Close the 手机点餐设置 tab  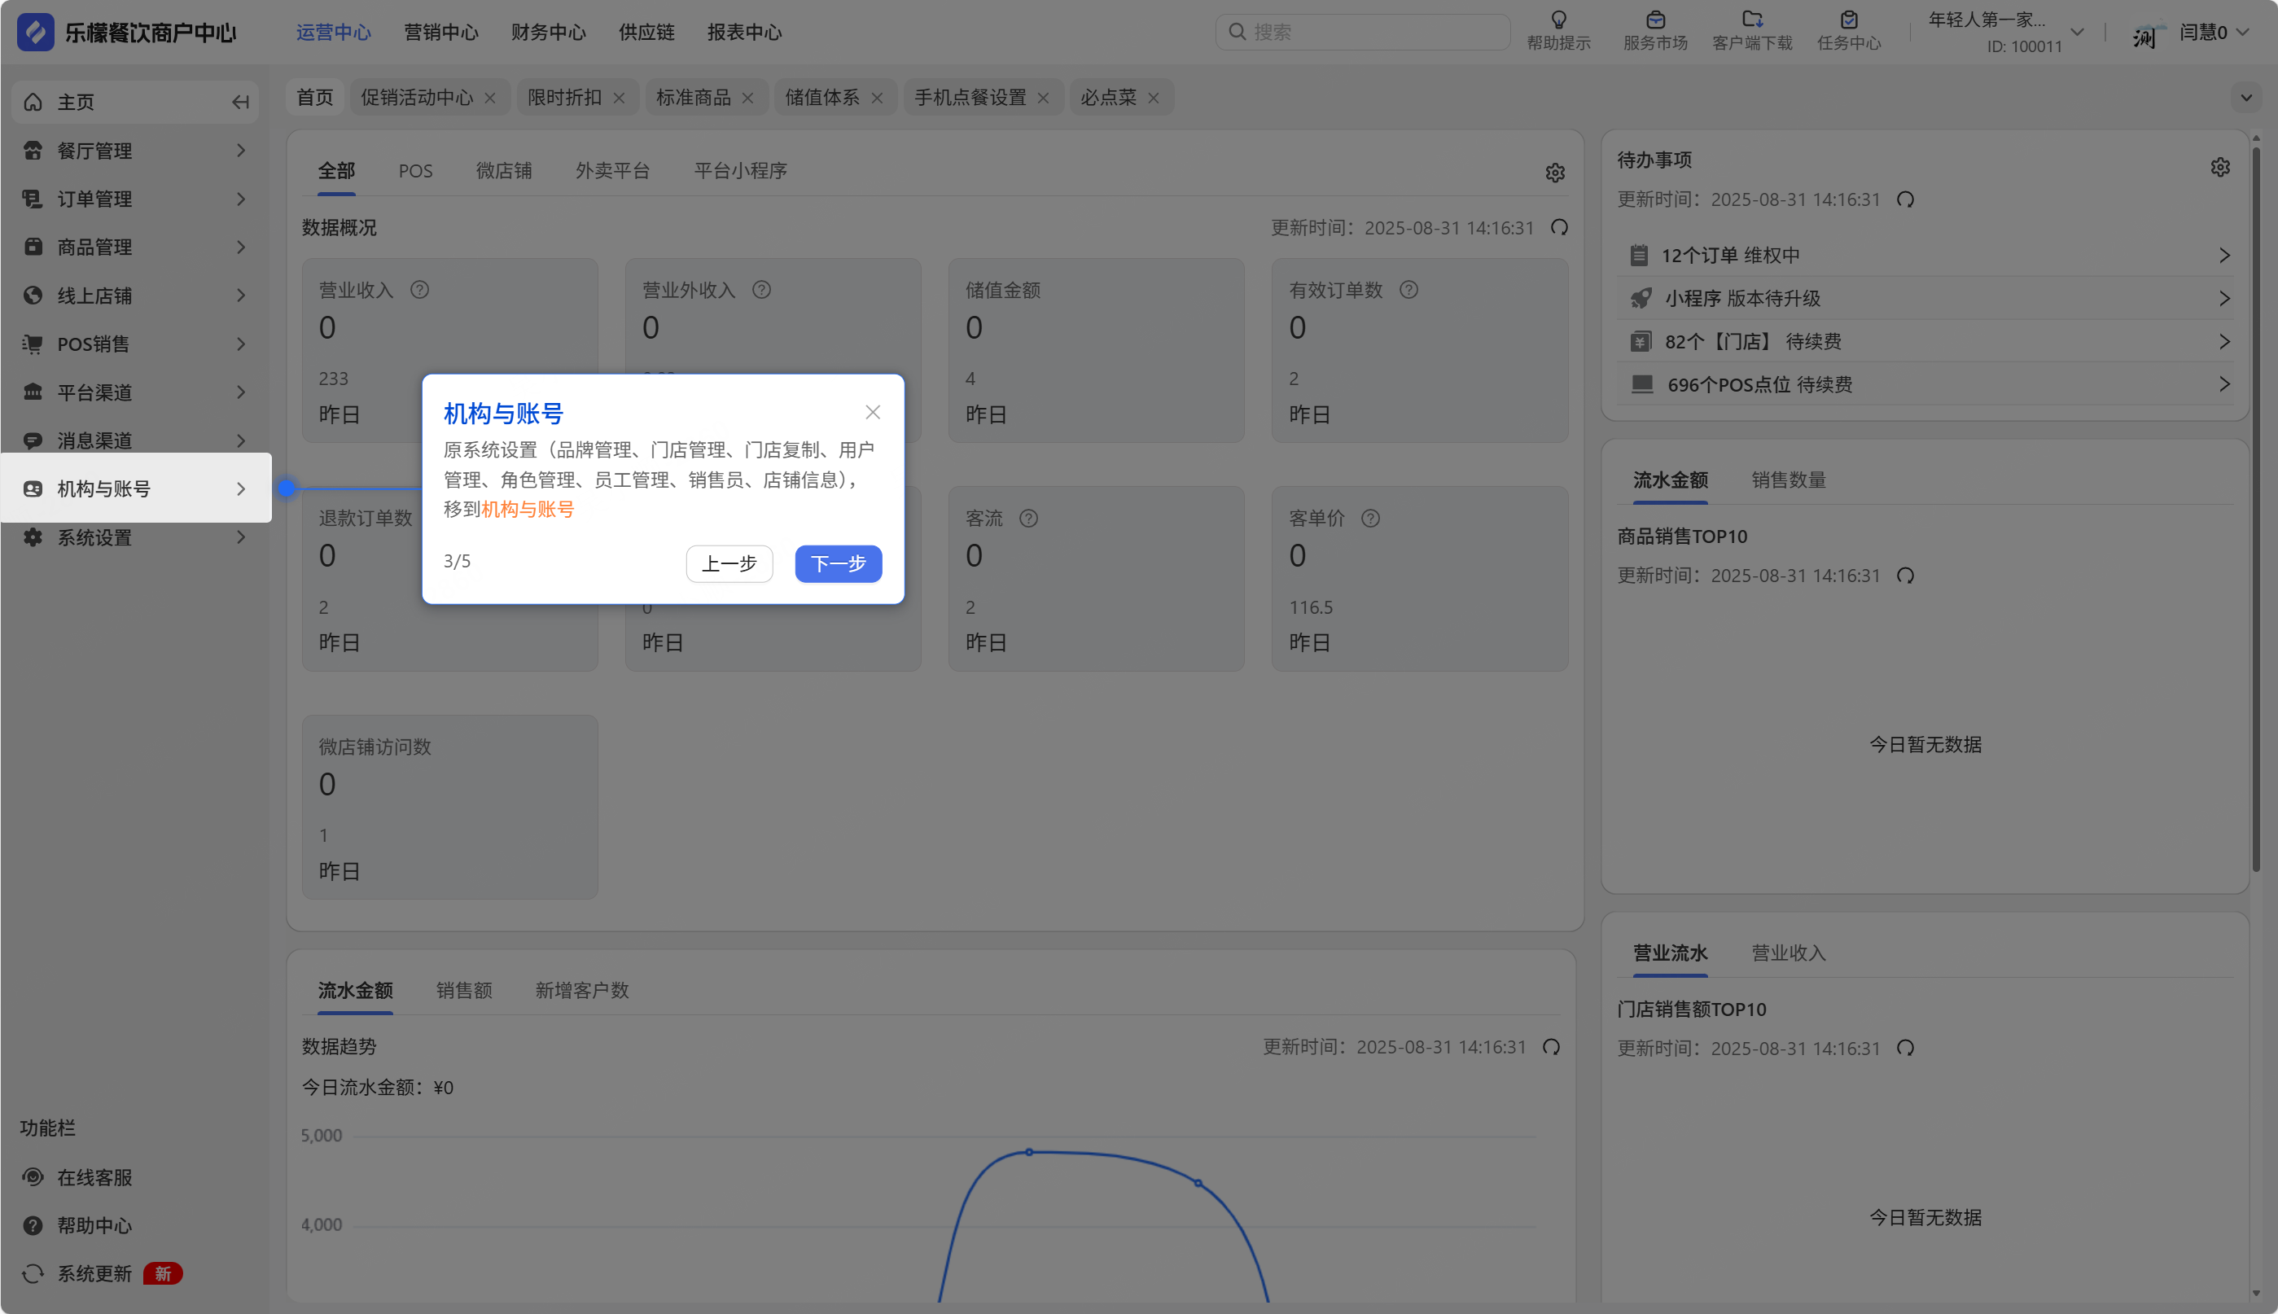[x=1043, y=98]
